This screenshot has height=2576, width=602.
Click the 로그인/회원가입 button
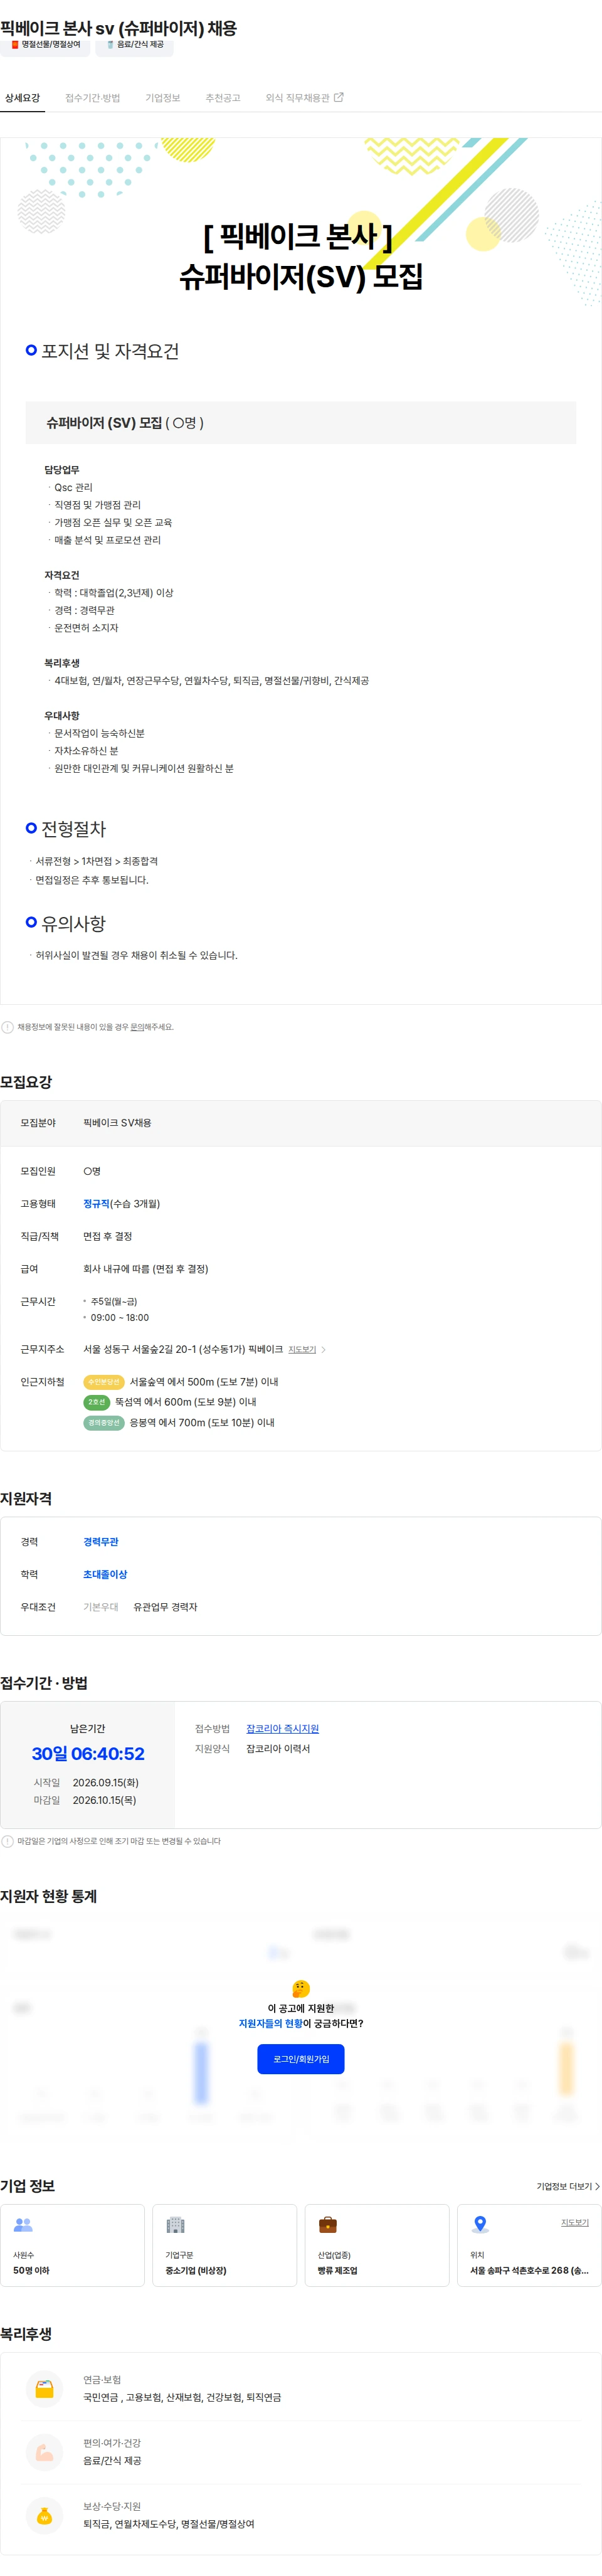coord(301,2059)
